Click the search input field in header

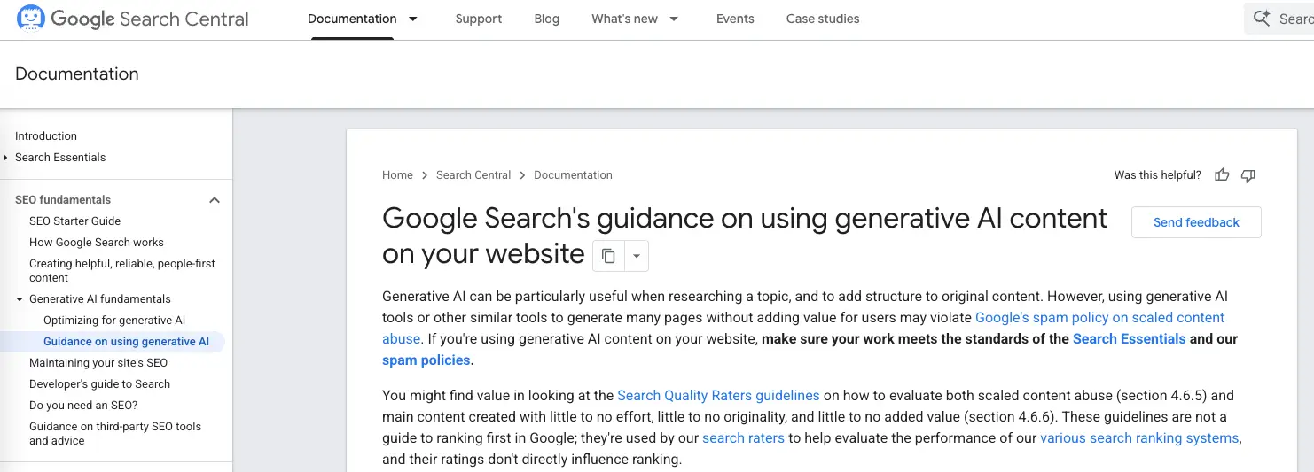(1279, 19)
